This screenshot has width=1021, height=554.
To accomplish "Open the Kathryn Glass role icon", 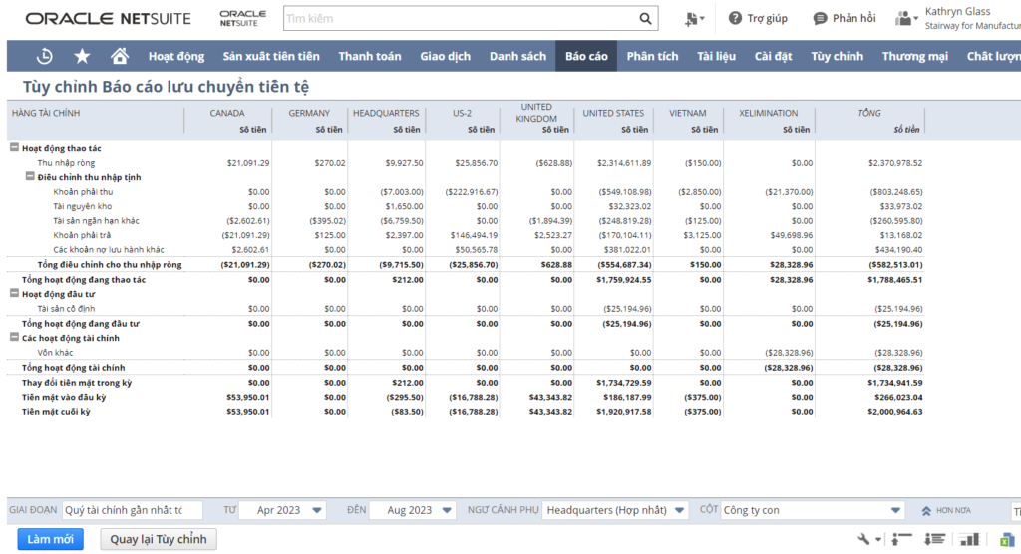I will coord(905,18).
